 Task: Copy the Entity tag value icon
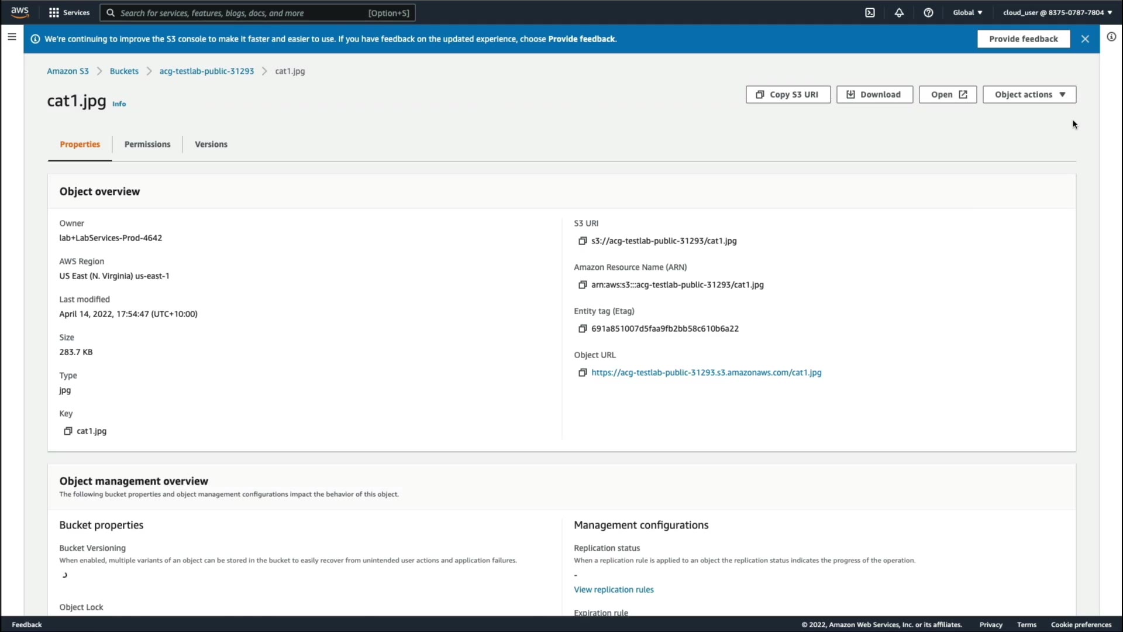pyautogui.click(x=583, y=328)
